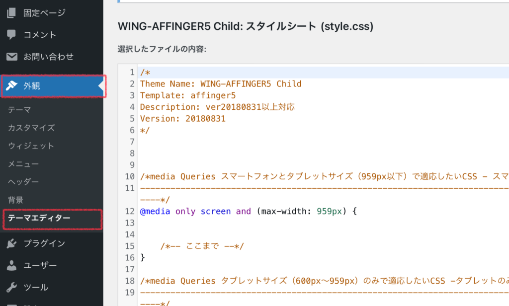509x306 pixels.
Task: Click the 選択したファイルの内容 label
Action: 162,49
